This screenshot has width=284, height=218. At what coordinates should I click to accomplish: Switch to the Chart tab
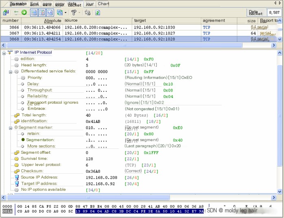[x=103, y=4]
